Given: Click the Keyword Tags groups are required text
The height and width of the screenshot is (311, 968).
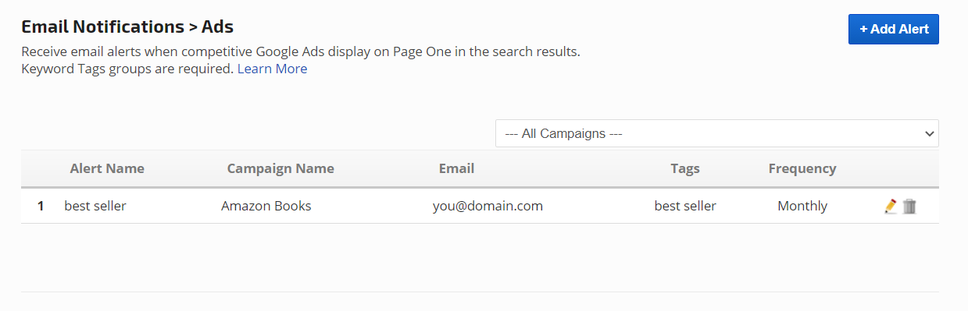Looking at the screenshot, I should [x=127, y=69].
